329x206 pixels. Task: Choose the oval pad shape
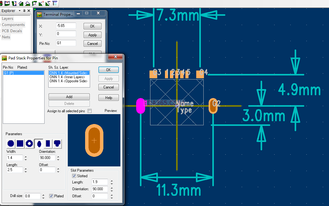[x=39, y=144]
